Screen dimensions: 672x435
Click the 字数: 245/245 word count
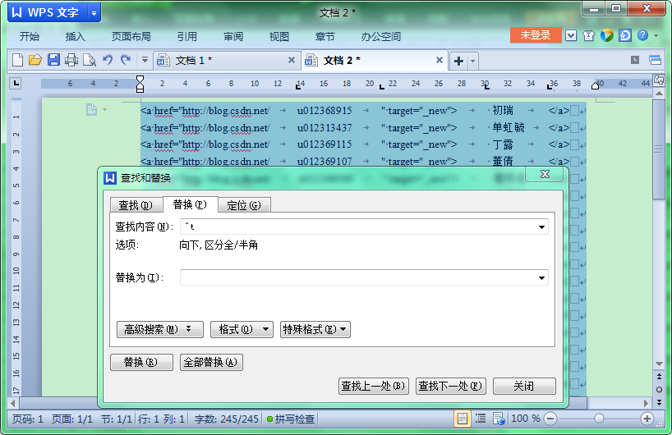(x=226, y=419)
